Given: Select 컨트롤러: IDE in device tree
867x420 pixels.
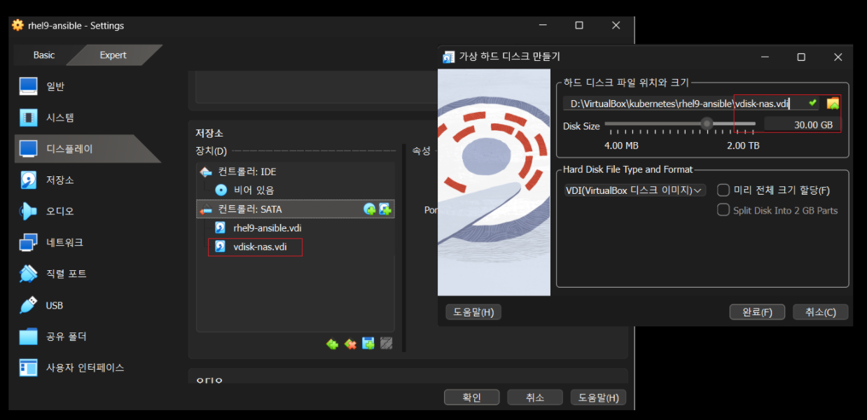Looking at the screenshot, I should 247,171.
